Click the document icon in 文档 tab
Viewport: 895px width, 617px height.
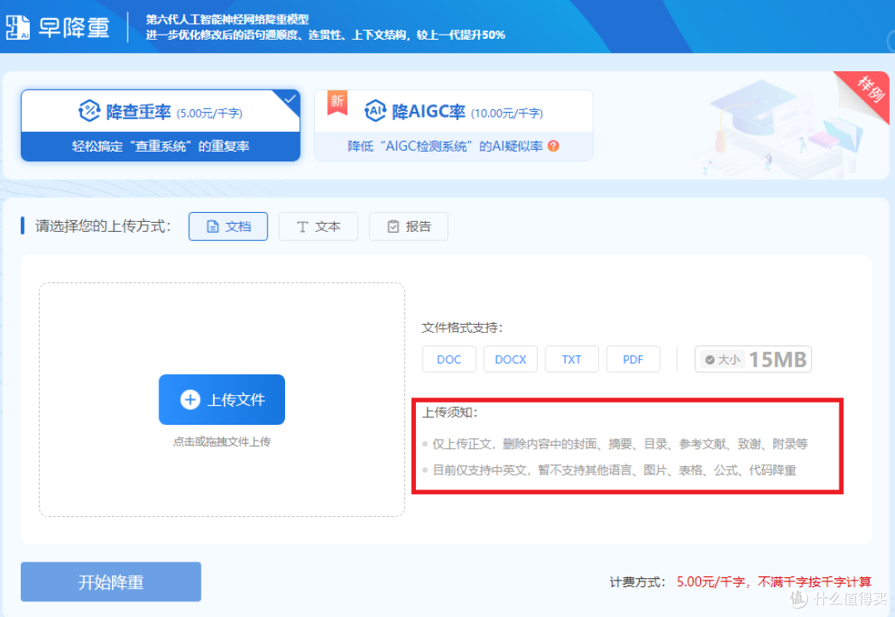213,227
